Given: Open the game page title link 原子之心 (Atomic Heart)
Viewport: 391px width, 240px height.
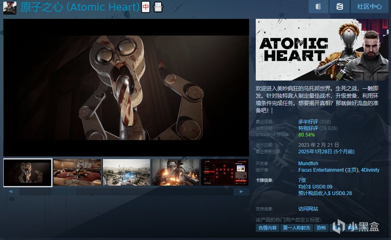Looking at the screenshot, I should click(x=80, y=7).
